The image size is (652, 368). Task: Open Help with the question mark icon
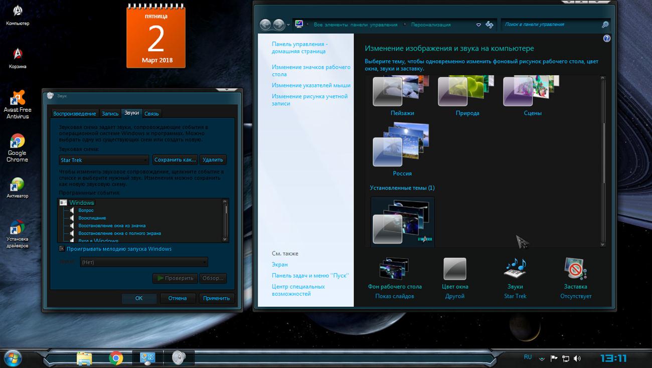(607, 39)
